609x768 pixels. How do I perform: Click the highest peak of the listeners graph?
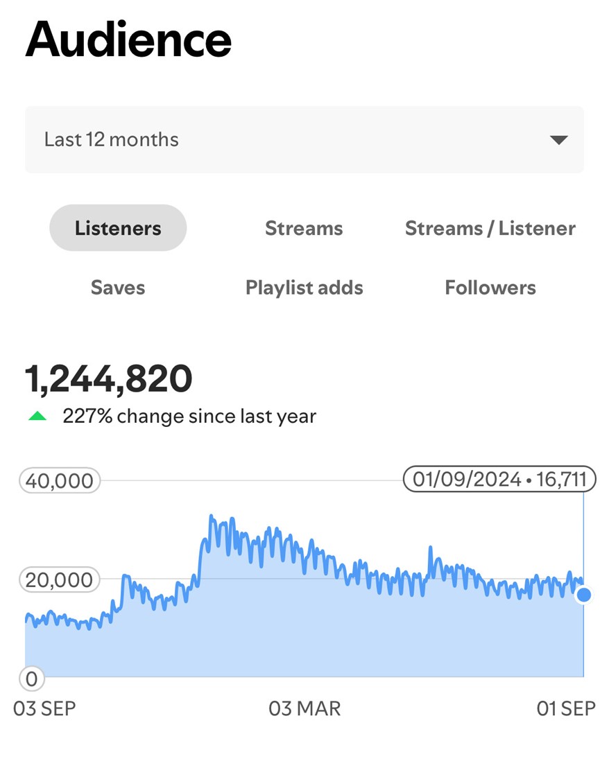(212, 517)
